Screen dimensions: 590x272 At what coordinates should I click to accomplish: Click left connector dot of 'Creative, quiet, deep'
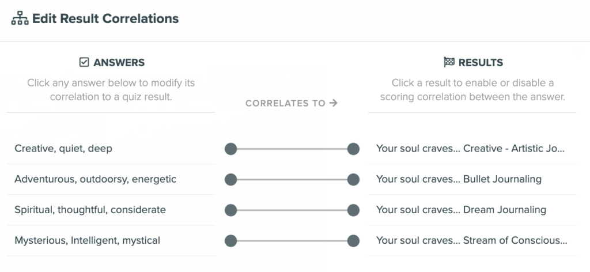point(230,149)
